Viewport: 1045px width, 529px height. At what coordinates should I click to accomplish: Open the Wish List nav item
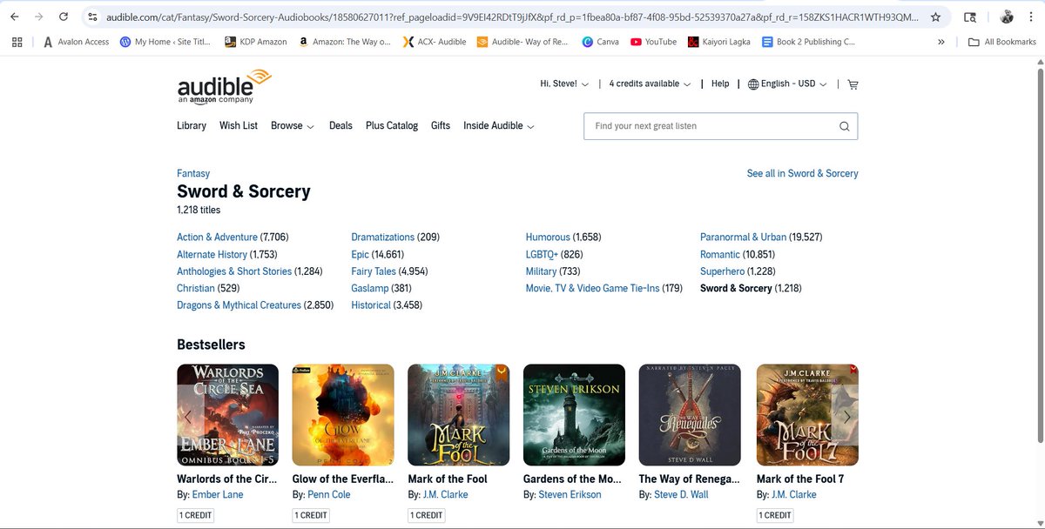pyautogui.click(x=239, y=125)
